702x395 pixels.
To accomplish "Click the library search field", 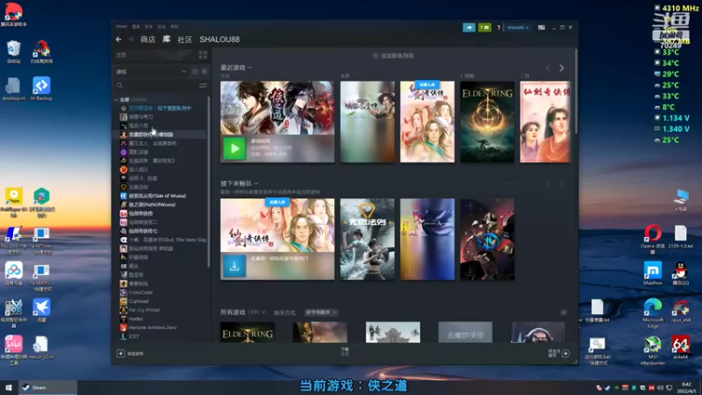I will [x=156, y=85].
